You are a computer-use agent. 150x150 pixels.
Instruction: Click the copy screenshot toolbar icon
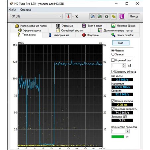click(100, 17)
